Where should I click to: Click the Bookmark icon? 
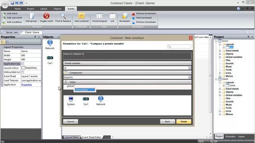click(125, 16)
